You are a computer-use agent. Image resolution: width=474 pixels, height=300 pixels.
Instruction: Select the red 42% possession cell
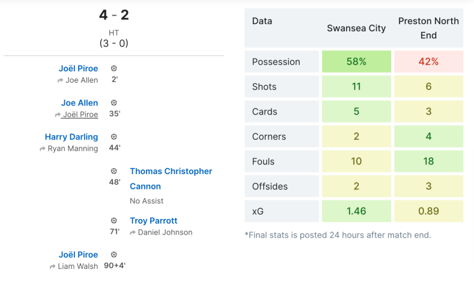coord(428,62)
